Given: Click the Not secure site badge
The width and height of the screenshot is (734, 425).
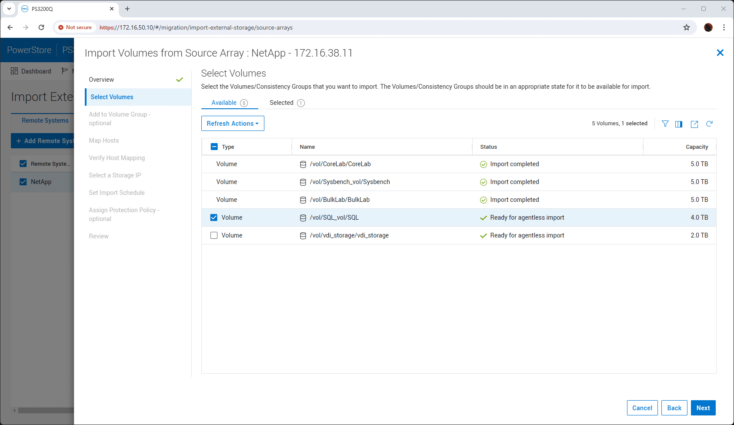Looking at the screenshot, I should [75, 27].
